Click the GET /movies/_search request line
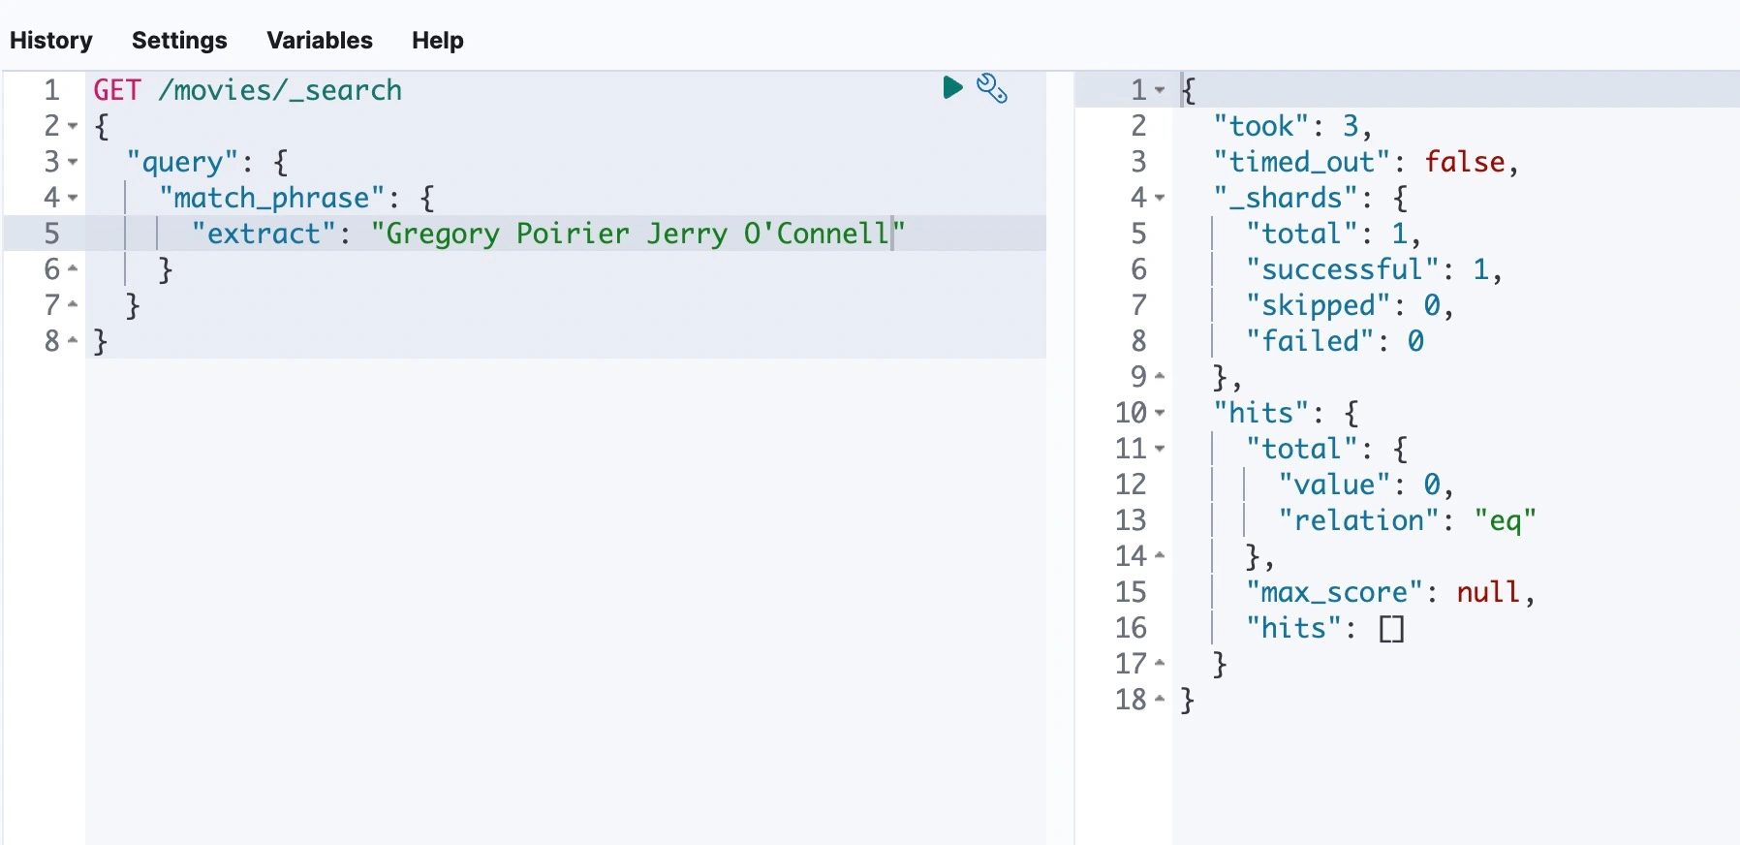Screen dimensions: 1740x845 pyautogui.click(x=247, y=90)
